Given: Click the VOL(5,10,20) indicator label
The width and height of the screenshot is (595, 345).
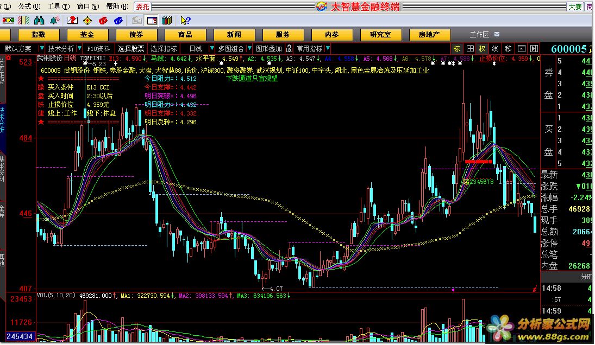Looking at the screenshot, I should [56, 296].
